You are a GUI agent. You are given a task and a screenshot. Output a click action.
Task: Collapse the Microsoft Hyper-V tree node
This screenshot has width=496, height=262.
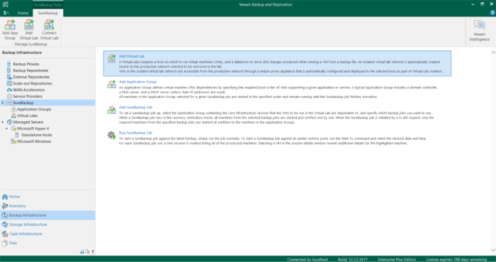(x=7, y=129)
